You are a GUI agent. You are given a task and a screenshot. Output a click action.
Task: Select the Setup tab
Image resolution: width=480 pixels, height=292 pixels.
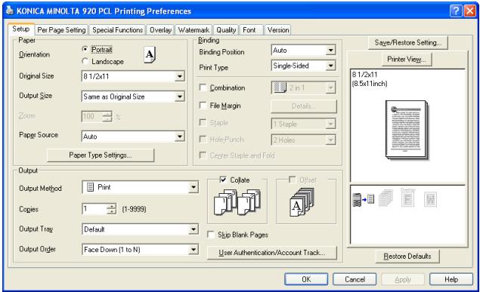coord(21,29)
